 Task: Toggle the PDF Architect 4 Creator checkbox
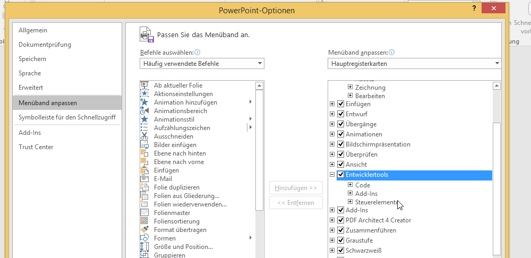tap(341, 220)
